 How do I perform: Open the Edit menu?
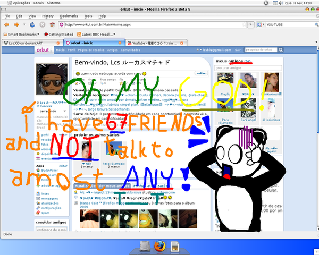pos(19,16)
